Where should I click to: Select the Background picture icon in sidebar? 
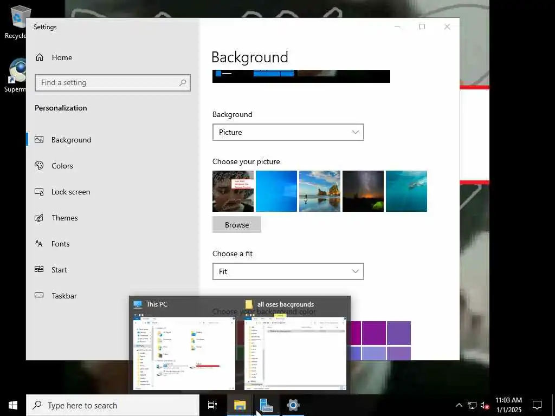[x=39, y=140]
